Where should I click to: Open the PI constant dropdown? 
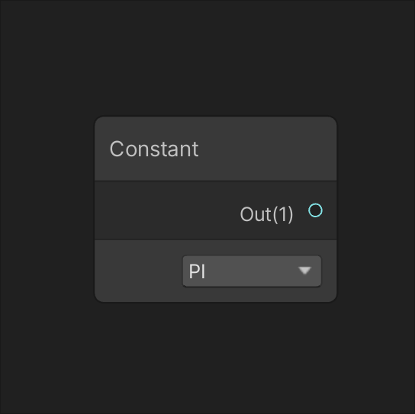click(x=252, y=271)
